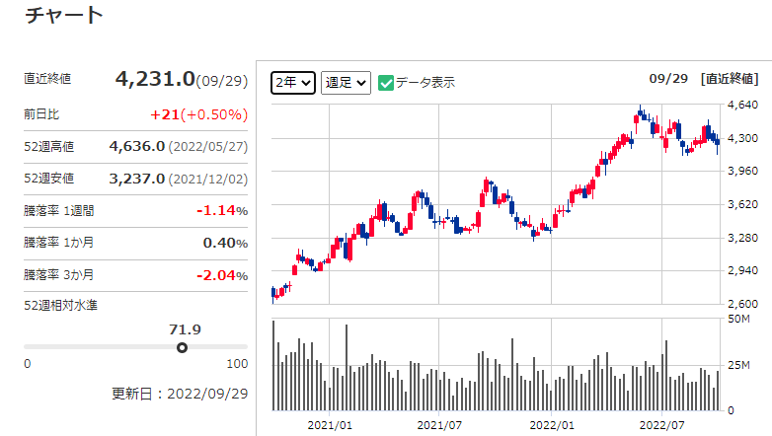
Task: Click the 更新日：2022/09/29 text
Action: point(180,394)
